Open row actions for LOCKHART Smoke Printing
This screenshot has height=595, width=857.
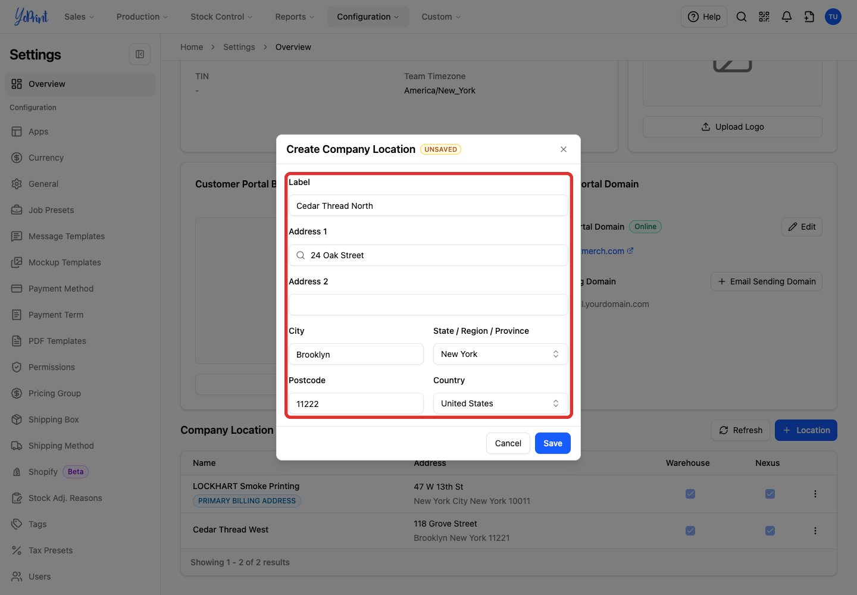click(x=815, y=494)
